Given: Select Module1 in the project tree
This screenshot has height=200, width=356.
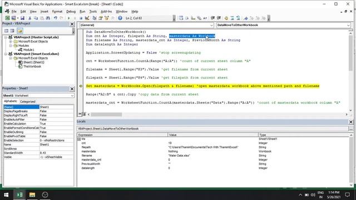Looking at the screenshot, I should click(28, 49).
